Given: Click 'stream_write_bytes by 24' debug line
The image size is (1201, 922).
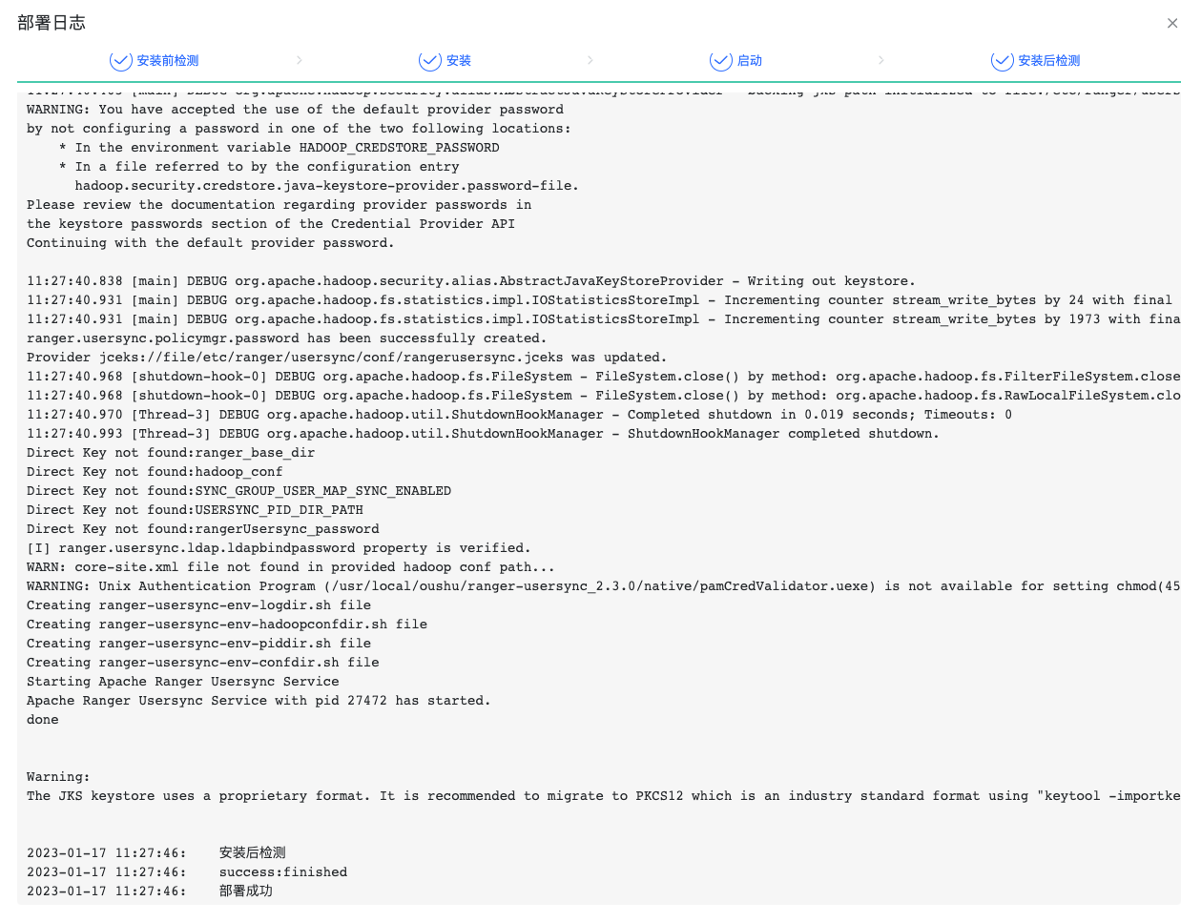Looking at the screenshot, I should pos(600,300).
